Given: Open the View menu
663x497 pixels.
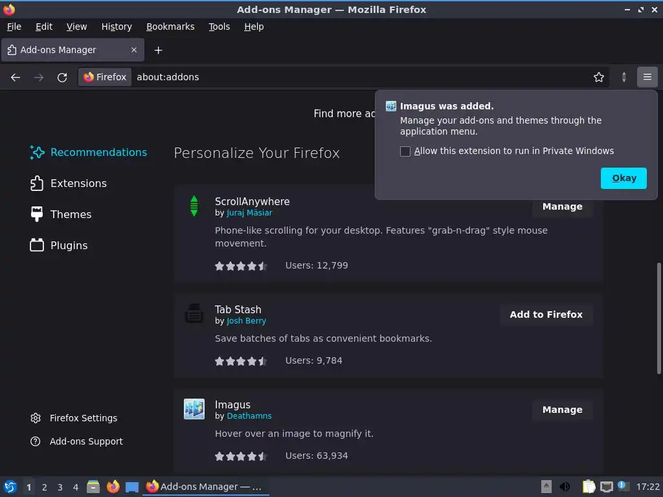Looking at the screenshot, I should pos(76,27).
